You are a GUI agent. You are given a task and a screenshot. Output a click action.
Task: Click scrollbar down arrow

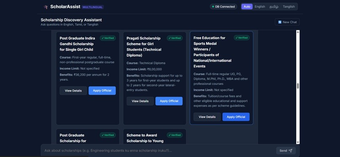tap(298, 142)
